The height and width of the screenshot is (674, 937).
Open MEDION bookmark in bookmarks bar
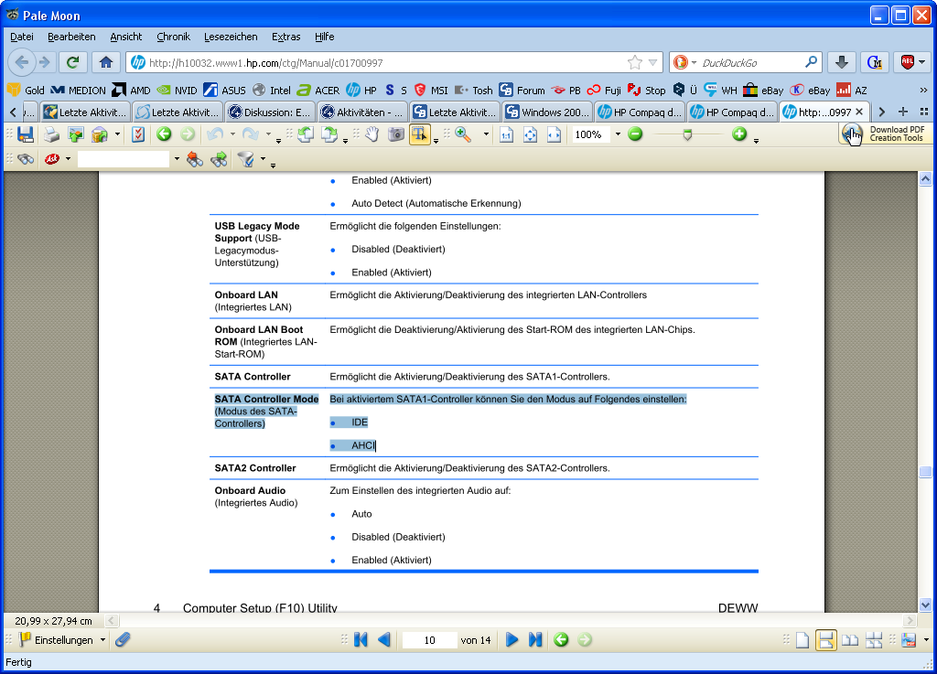point(79,91)
